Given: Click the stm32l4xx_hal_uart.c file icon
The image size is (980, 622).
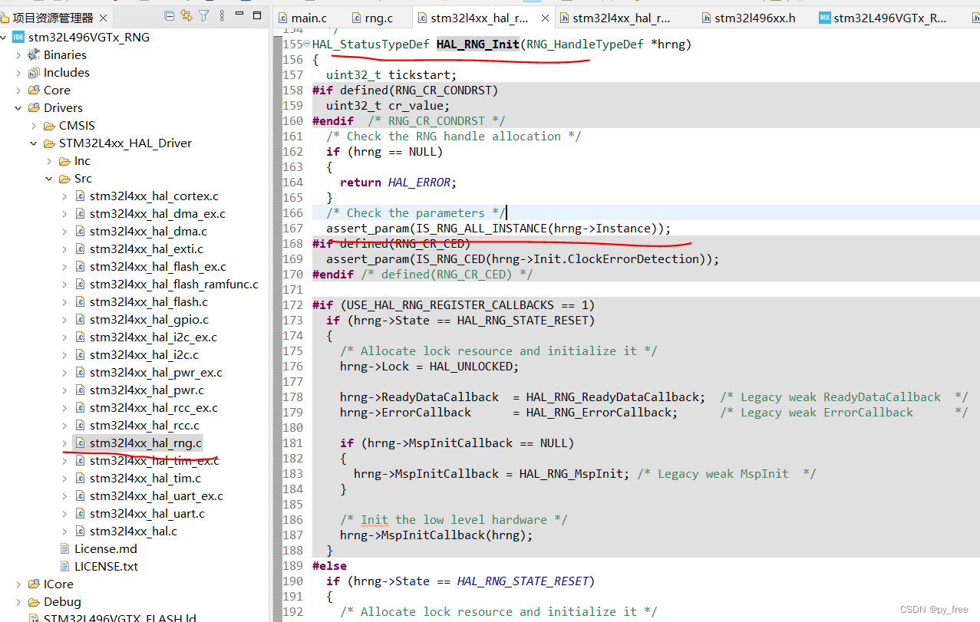Looking at the screenshot, I should (80, 513).
